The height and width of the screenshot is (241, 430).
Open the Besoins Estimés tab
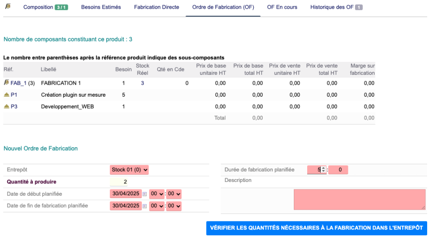click(101, 7)
